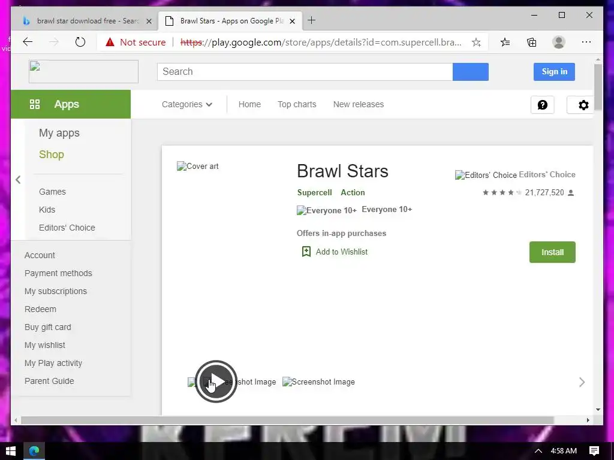The height and width of the screenshot is (460, 614).
Task: Click the Editors' Choice badge
Action: [x=486, y=175]
